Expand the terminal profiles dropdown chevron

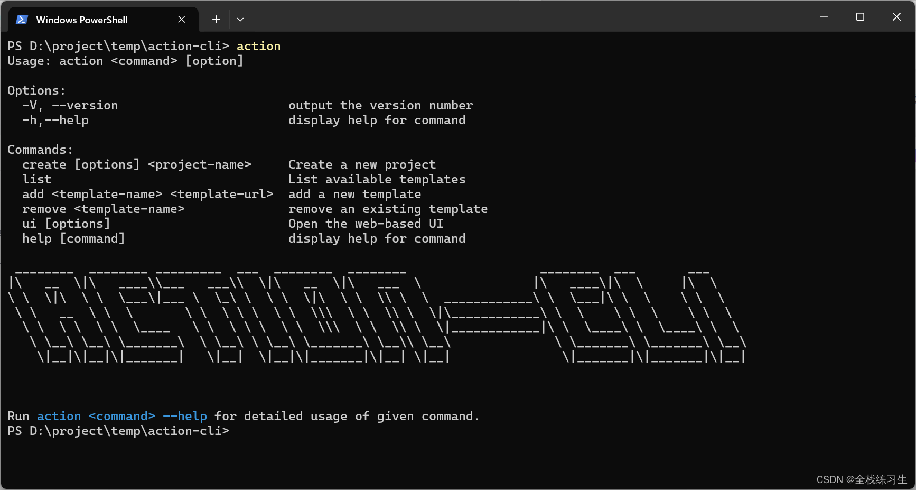tap(240, 20)
